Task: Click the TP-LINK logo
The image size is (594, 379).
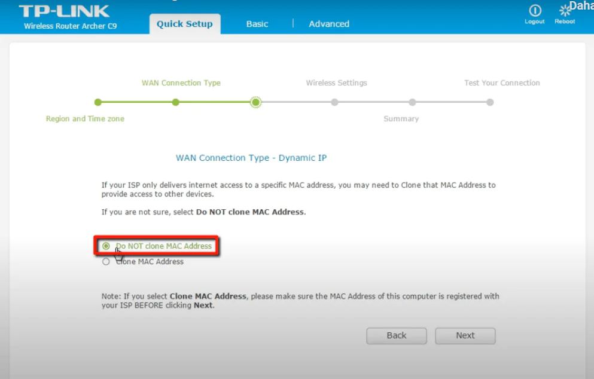Action: [65, 11]
